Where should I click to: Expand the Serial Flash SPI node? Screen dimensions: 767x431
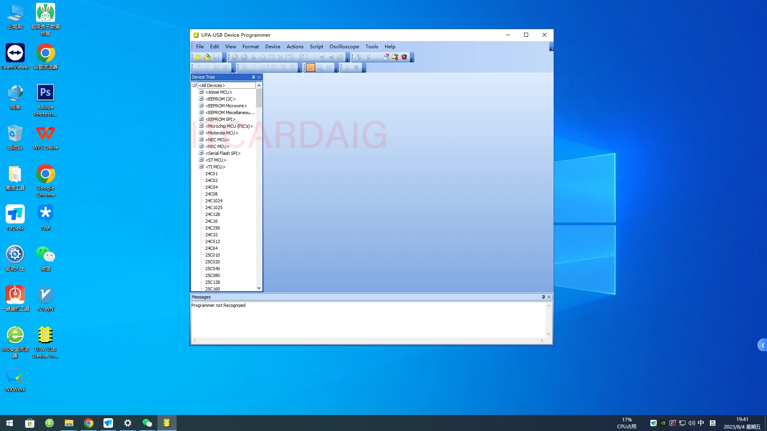[201, 153]
